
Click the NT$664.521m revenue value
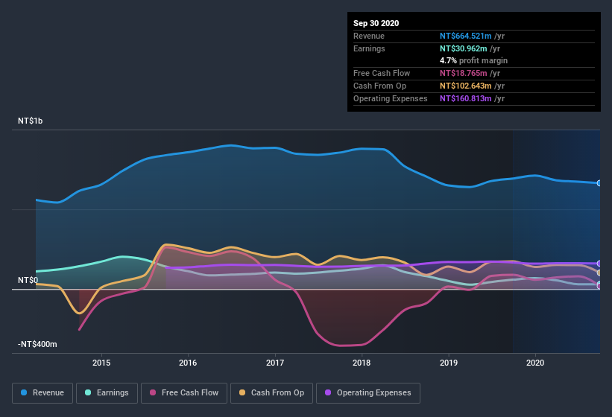click(466, 36)
